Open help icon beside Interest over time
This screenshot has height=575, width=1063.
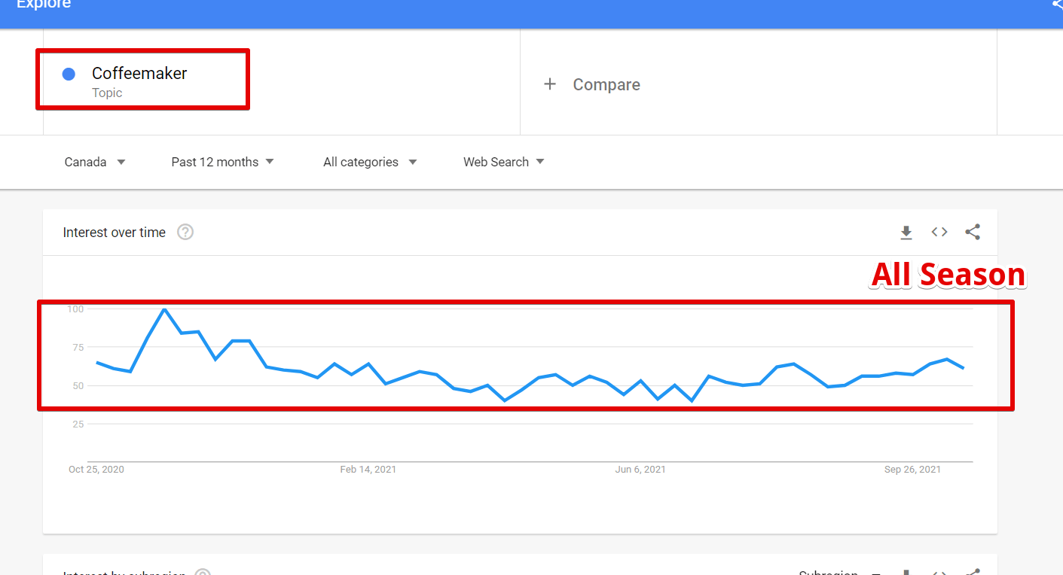click(185, 232)
